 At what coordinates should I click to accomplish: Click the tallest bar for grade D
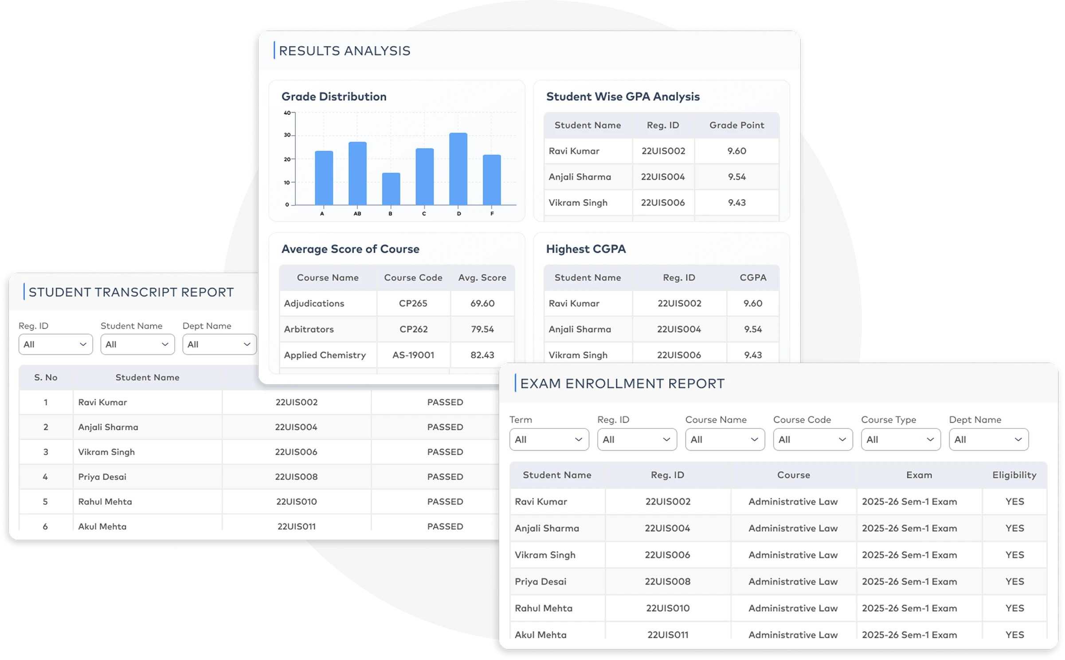[x=458, y=169]
